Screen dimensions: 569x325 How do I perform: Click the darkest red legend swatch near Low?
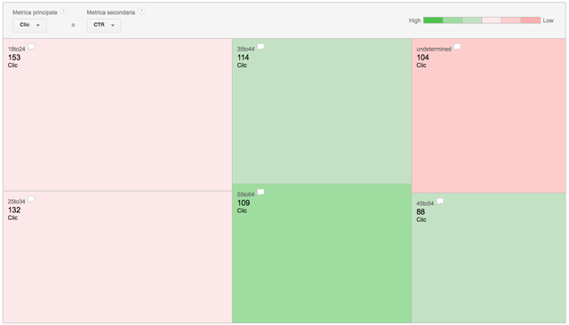coord(531,20)
